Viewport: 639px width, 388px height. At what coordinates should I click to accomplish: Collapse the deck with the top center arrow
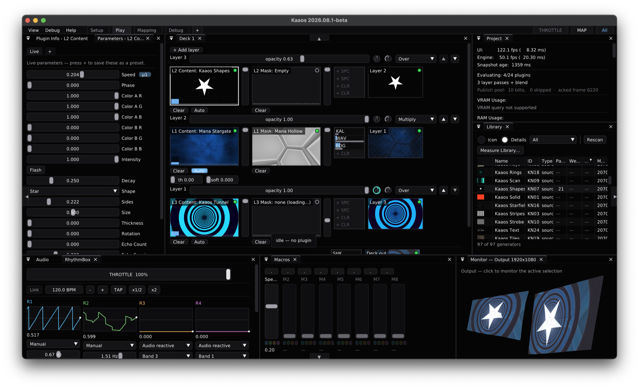point(319,39)
